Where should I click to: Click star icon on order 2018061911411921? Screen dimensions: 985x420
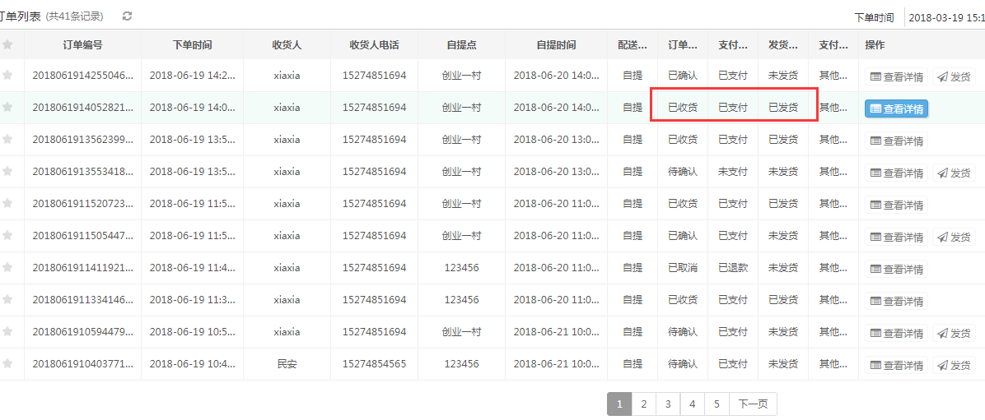click(x=7, y=268)
